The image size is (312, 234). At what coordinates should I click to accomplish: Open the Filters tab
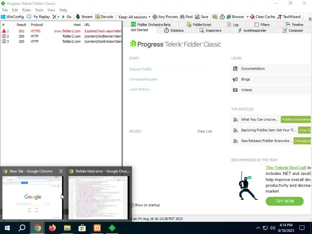(262, 24)
